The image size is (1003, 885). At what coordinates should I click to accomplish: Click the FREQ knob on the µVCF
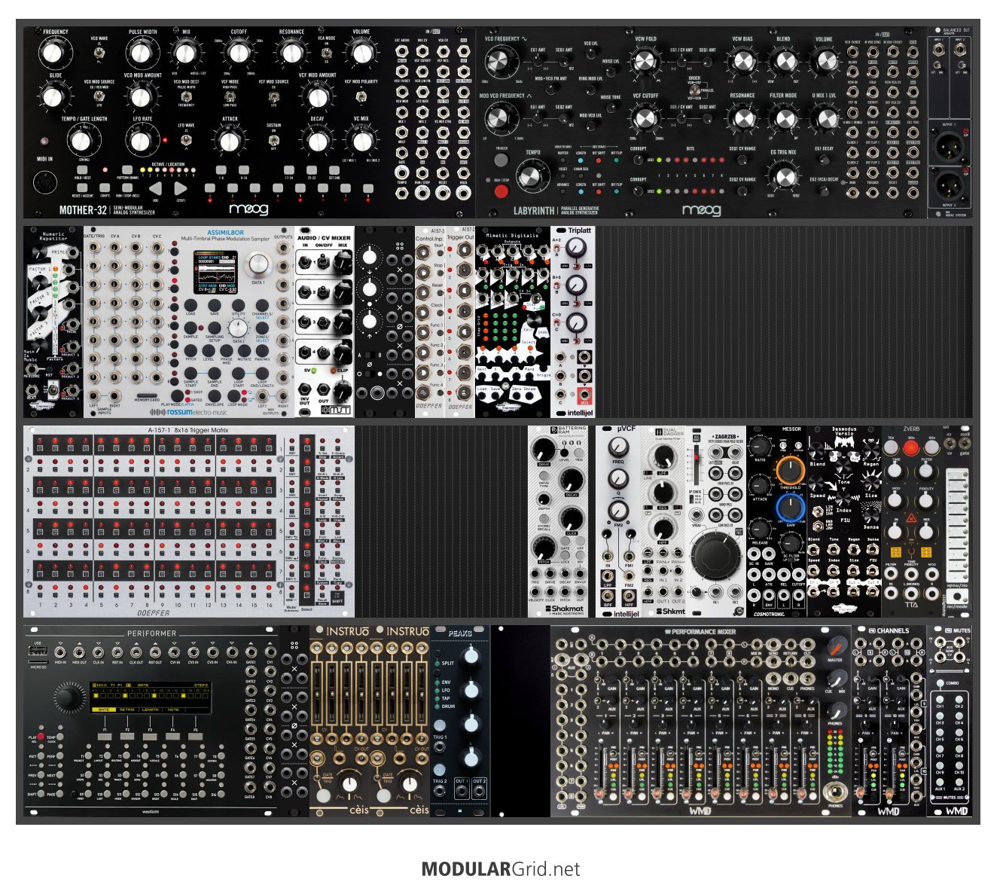pos(617,448)
